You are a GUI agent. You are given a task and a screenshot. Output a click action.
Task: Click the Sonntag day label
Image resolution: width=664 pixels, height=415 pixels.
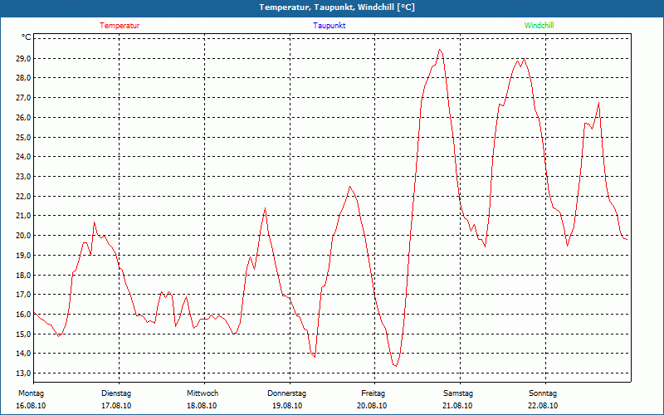[x=543, y=393]
